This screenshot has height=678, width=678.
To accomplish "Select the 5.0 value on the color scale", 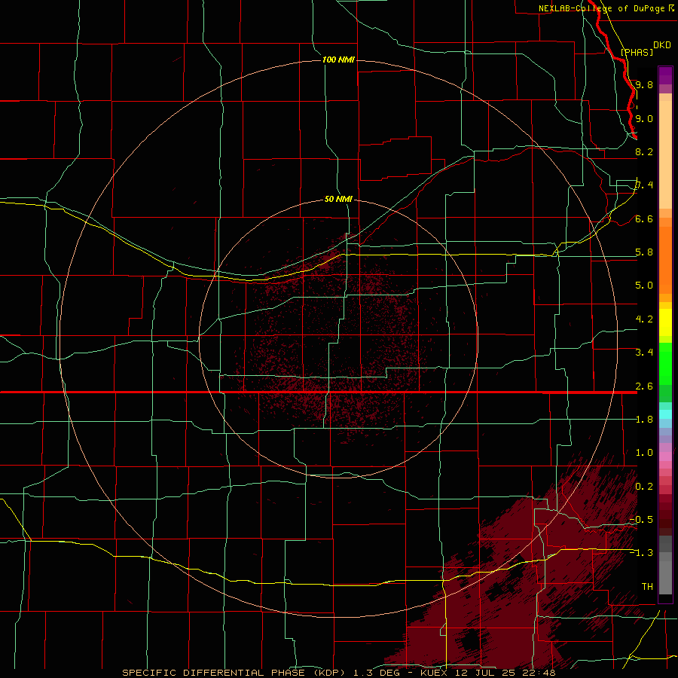I will point(644,286).
